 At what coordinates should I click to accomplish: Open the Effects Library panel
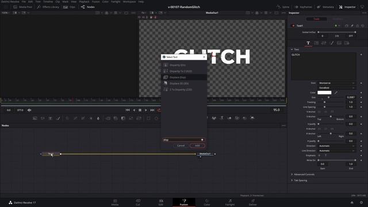pyautogui.click(x=48, y=7)
